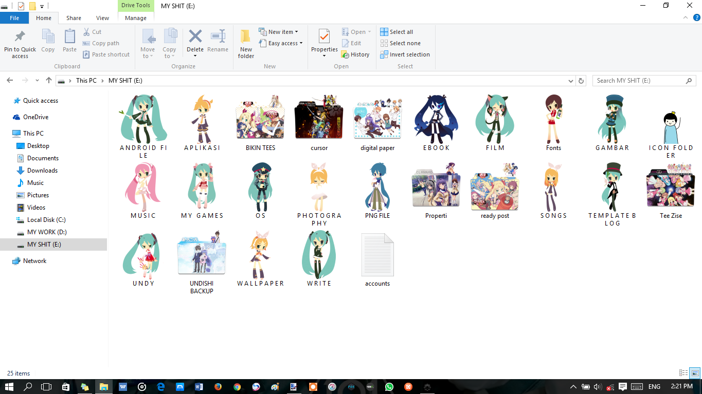Select the Home ribbon tab
Image resolution: width=702 pixels, height=394 pixels.
(x=44, y=18)
